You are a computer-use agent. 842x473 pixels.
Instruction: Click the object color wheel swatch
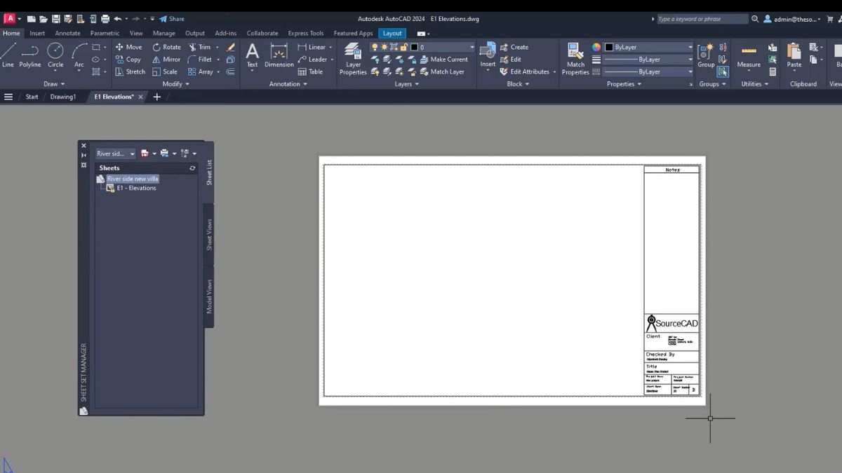coord(596,47)
